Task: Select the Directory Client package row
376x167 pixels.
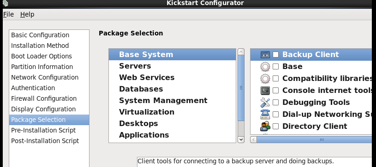Action: click(x=311, y=127)
